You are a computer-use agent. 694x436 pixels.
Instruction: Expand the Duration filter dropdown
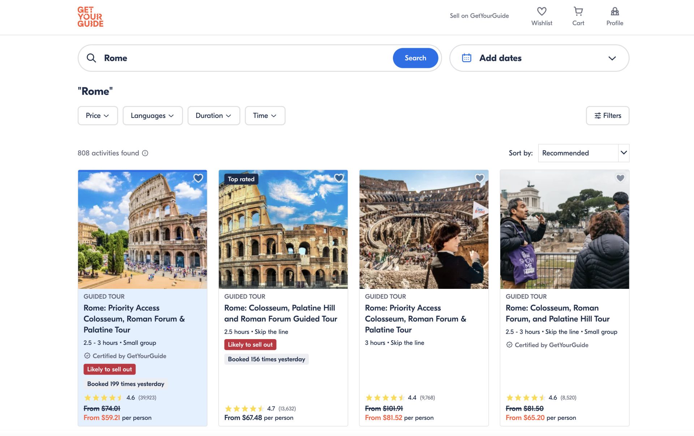[214, 116]
